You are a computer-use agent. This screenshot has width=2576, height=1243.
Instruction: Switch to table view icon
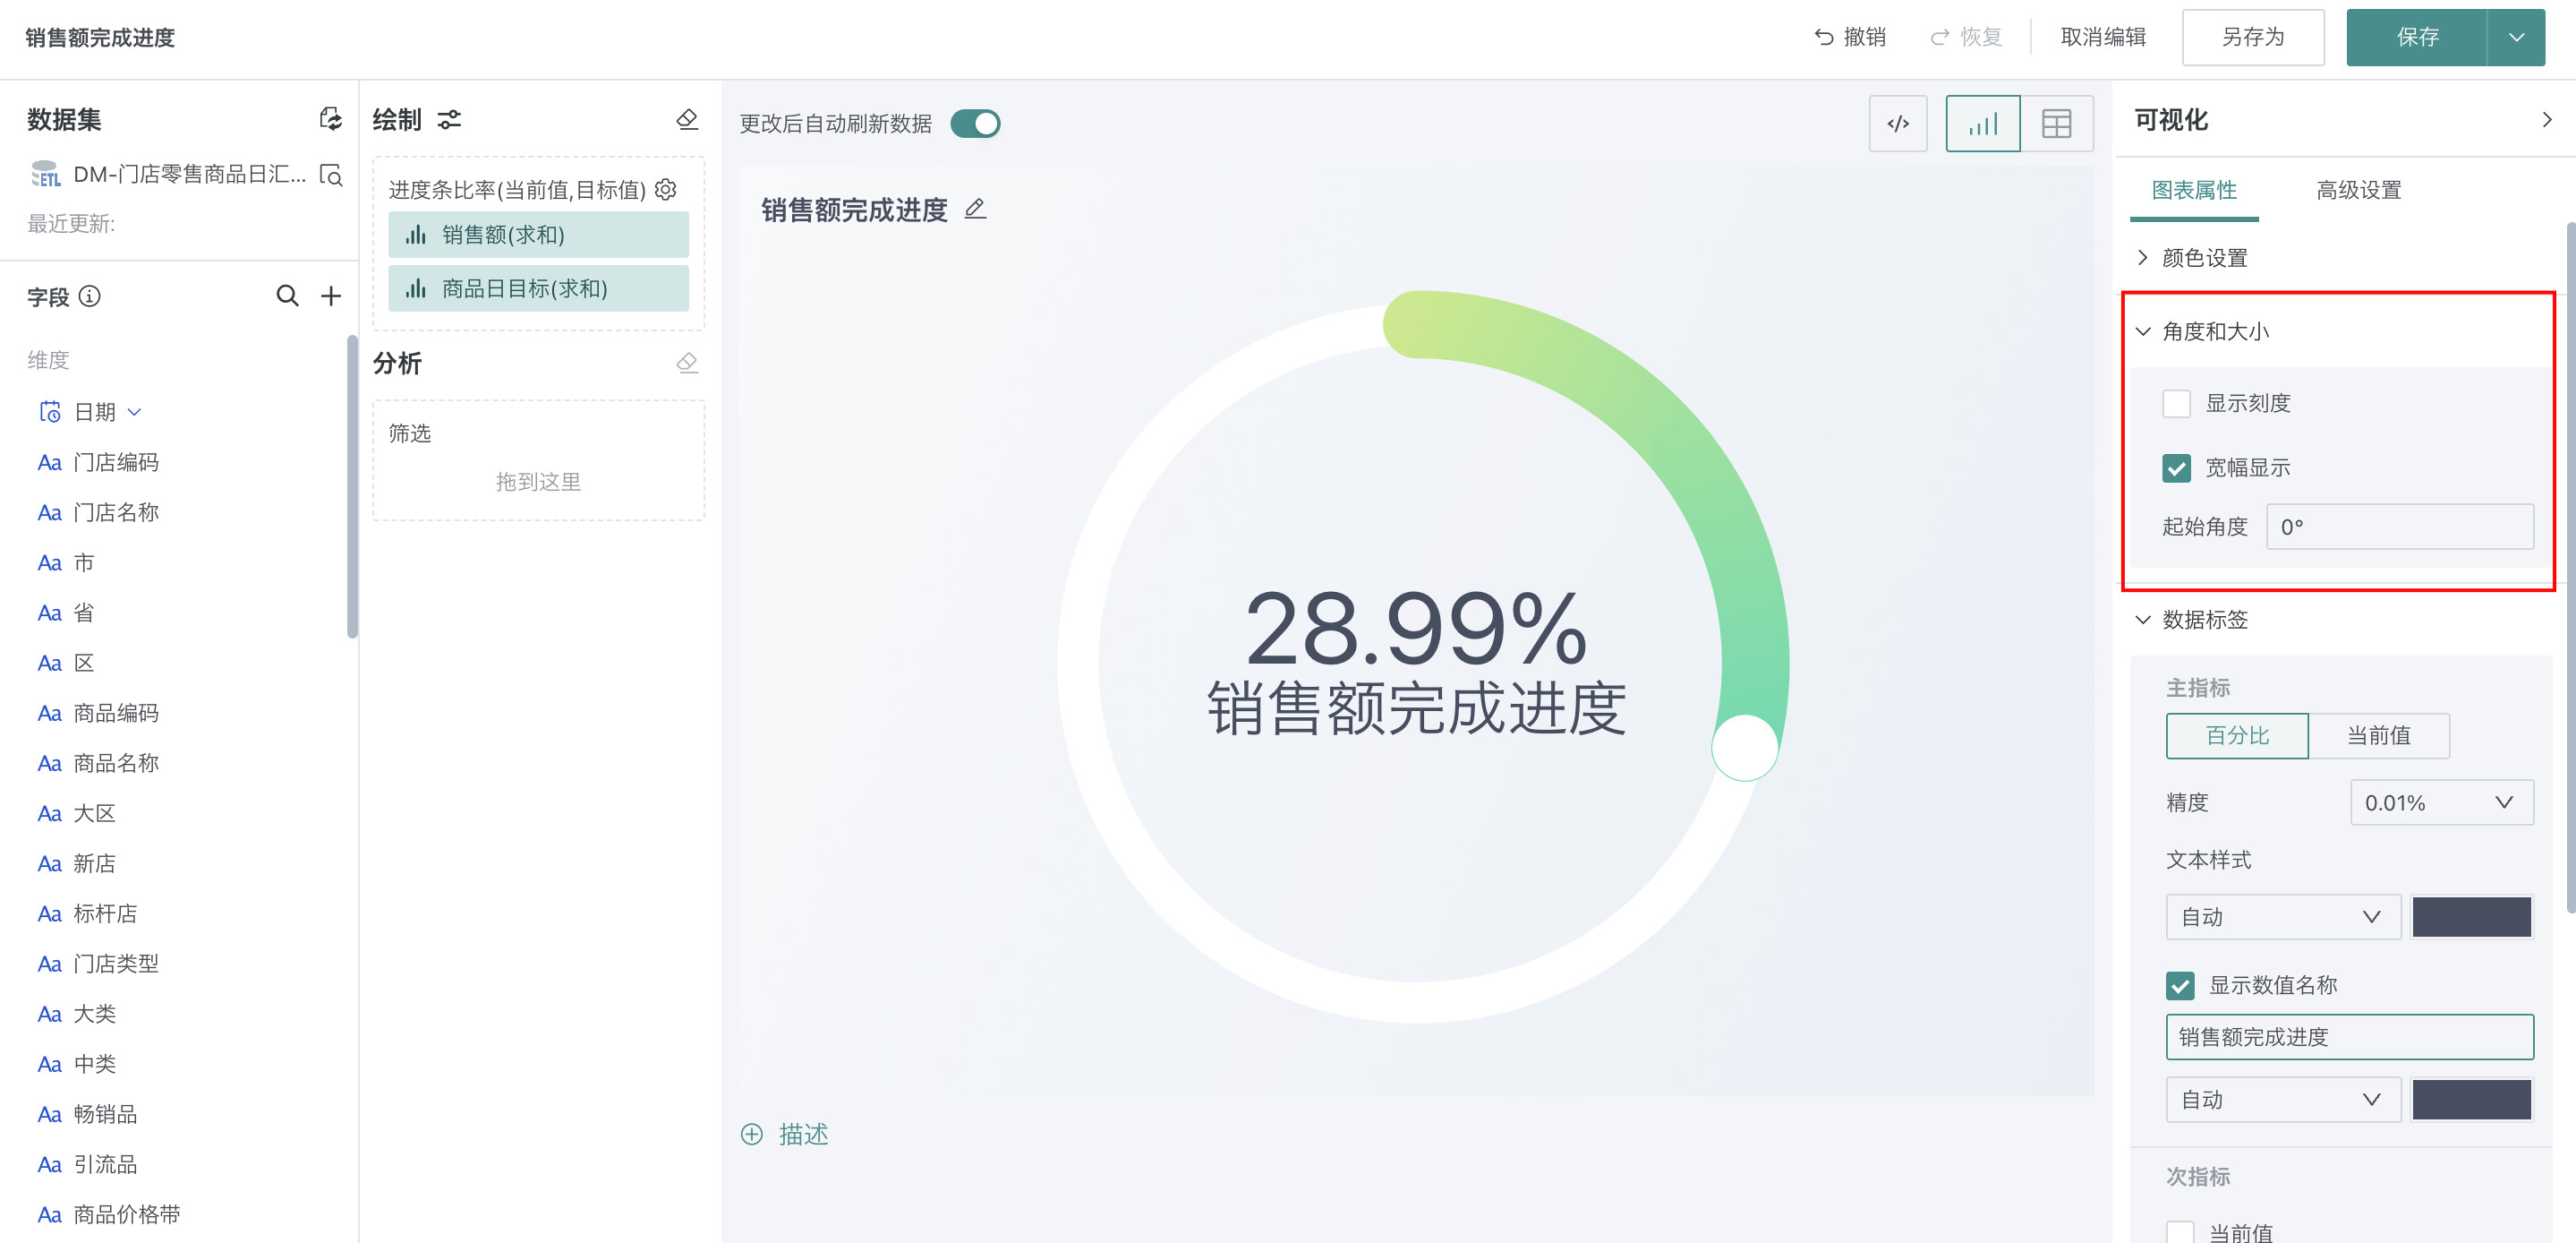[2056, 124]
